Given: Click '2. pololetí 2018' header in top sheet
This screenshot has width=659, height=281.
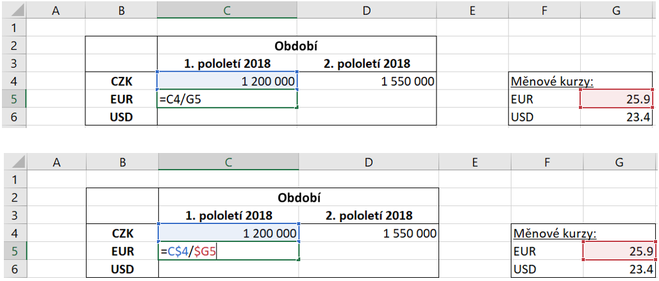Looking at the screenshot, I should tap(367, 63).
